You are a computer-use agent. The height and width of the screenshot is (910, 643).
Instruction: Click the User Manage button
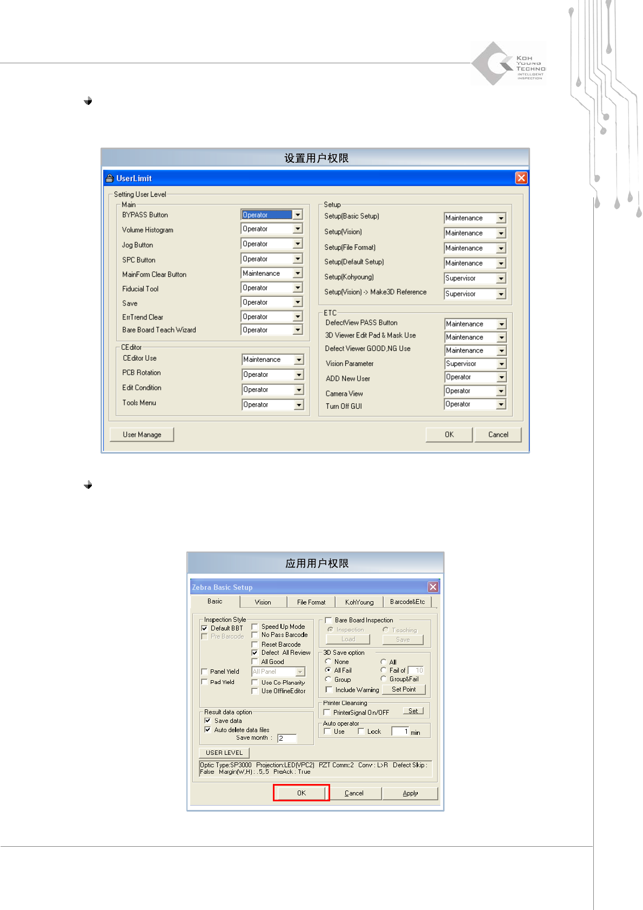point(142,434)
